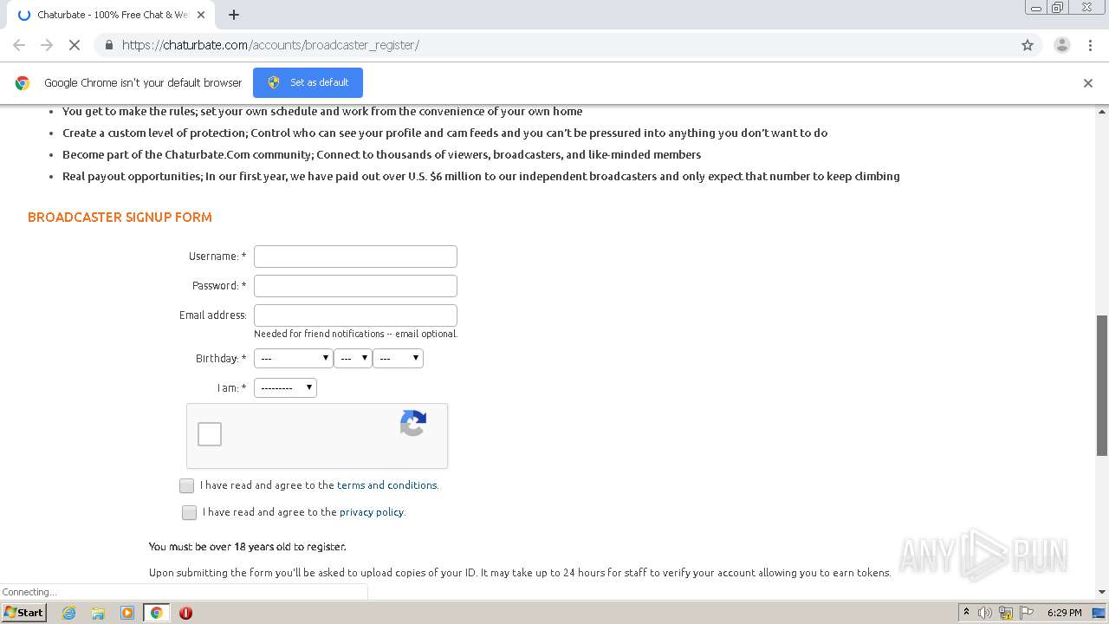Focus the Password input field
The image size is (1109, 624).
(355, 286)
